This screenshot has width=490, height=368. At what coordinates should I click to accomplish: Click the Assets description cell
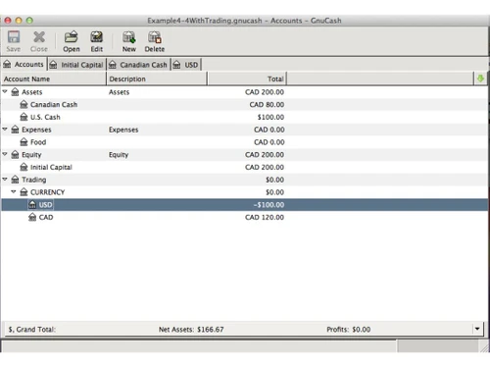click(x=119, y=92)
